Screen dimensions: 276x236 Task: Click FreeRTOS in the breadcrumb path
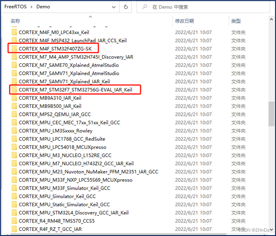tap(15, 7)
